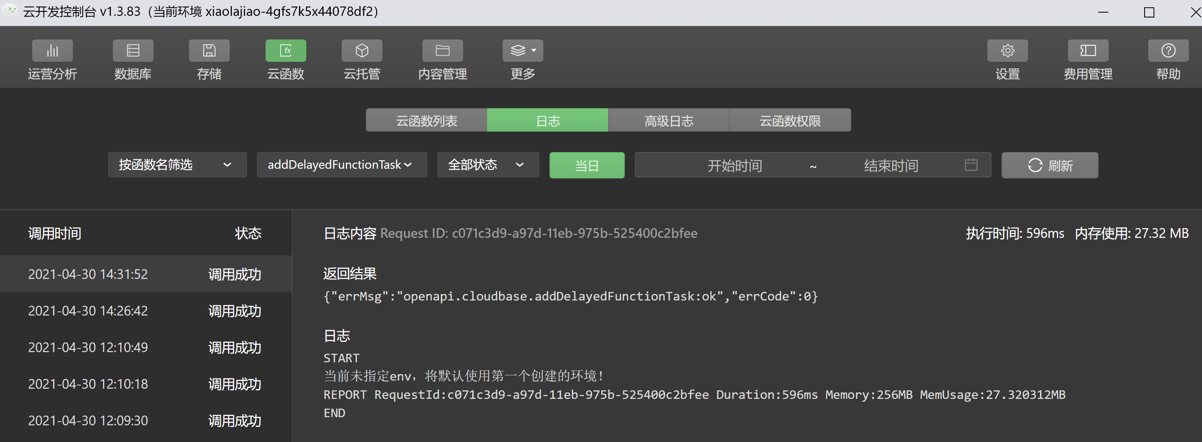This screenshot has width=1202, height=442.
Task: Open the 云函数权限 tab
Action: point(790,121)
